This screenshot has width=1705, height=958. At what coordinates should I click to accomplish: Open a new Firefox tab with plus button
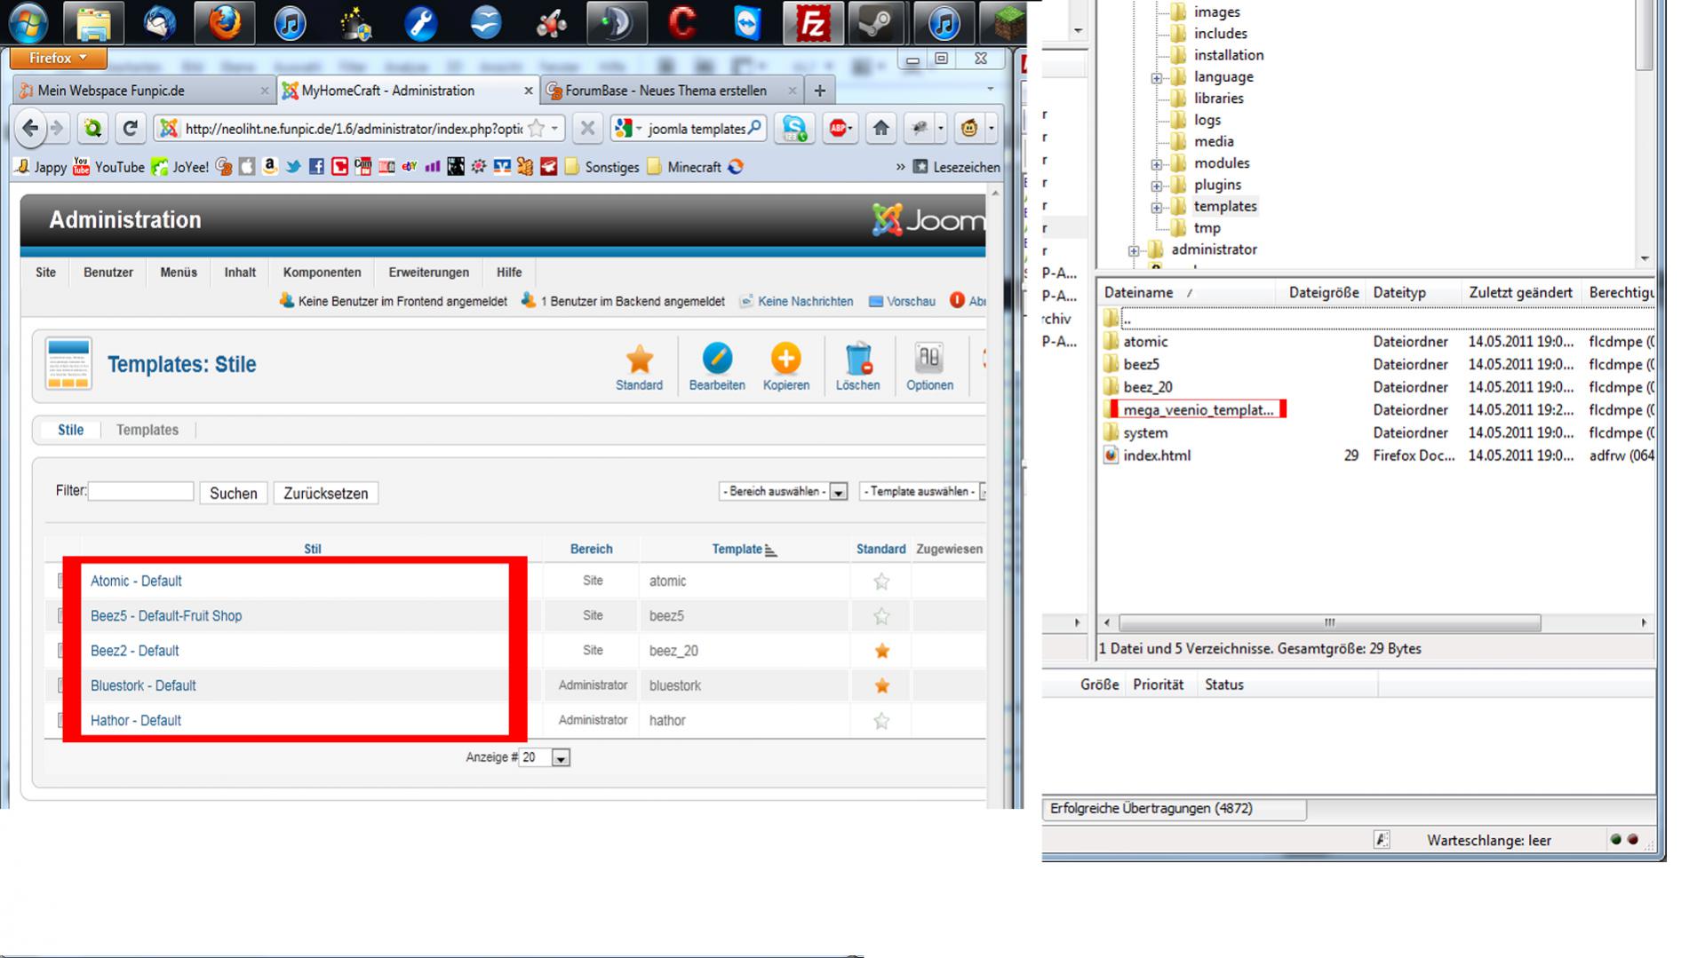(819, 91)
